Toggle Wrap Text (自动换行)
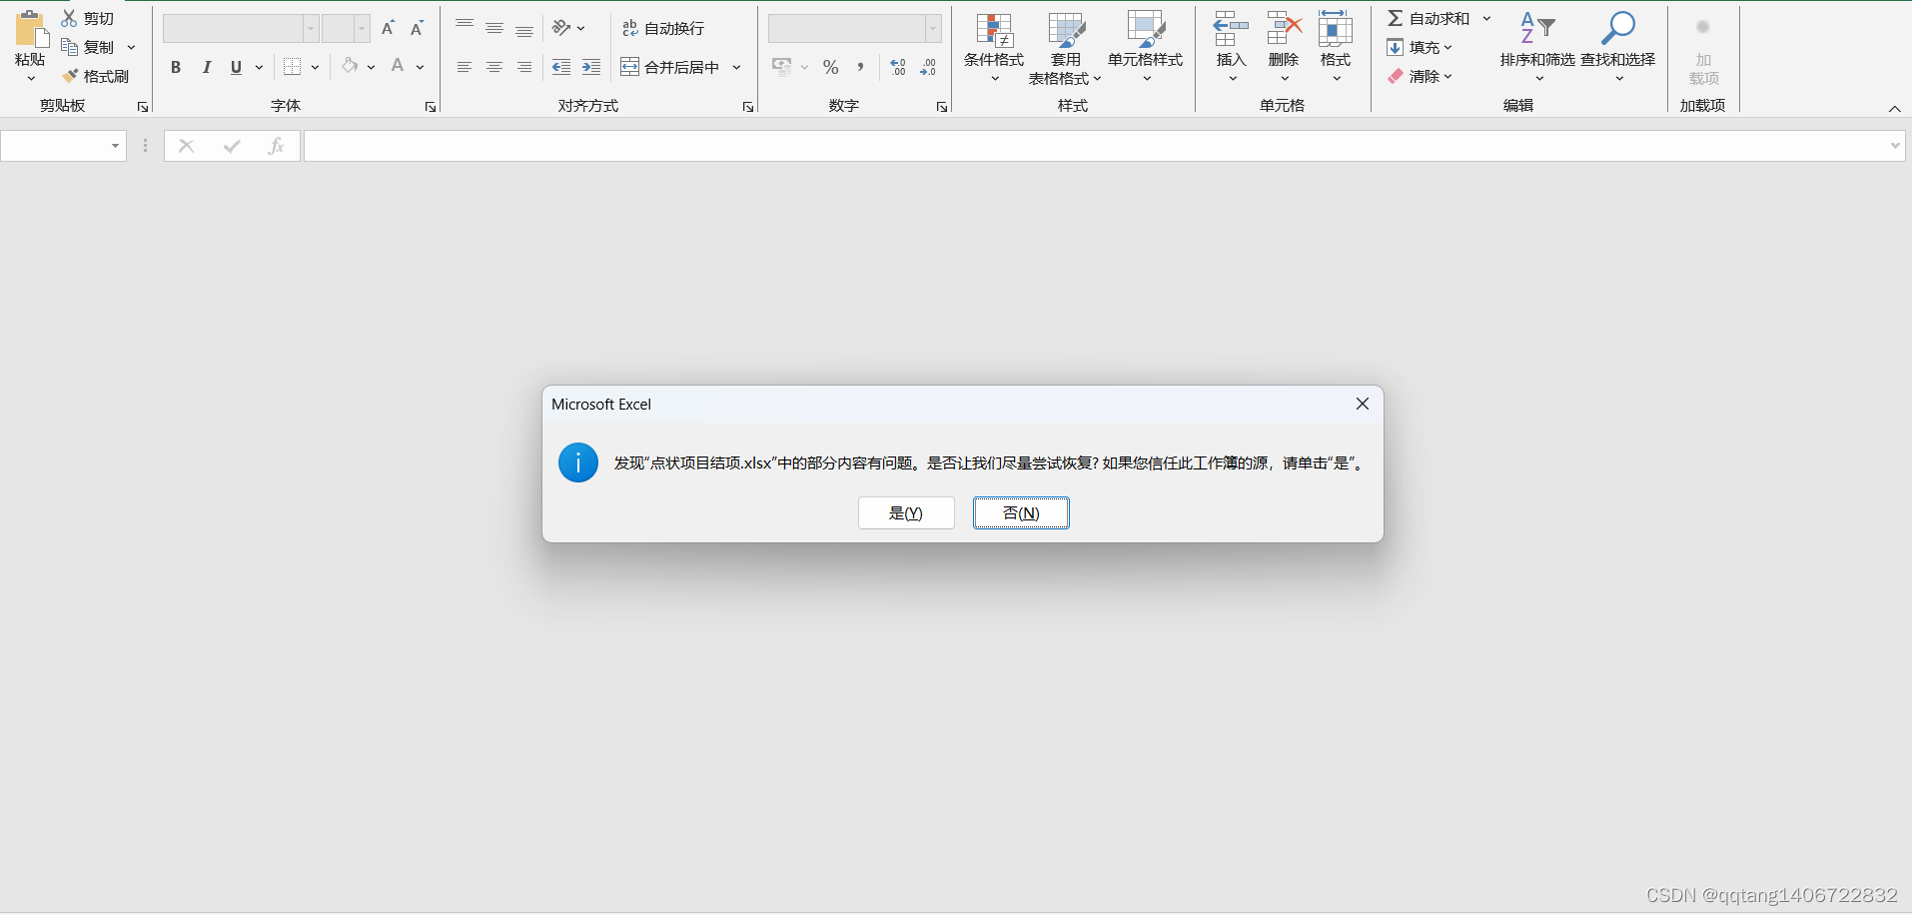Image resolution: width=1912 pixels, height=915 pixels. 662,28
